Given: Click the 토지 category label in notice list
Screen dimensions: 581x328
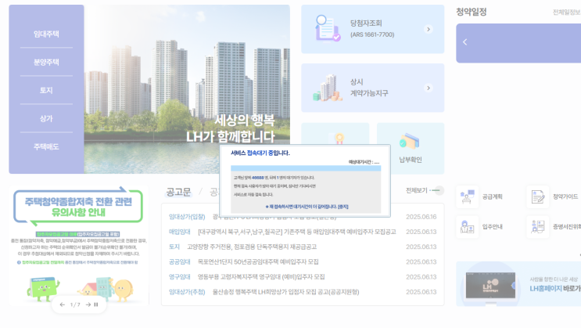Looking at the screenshot, I should [x=174, y=247].
